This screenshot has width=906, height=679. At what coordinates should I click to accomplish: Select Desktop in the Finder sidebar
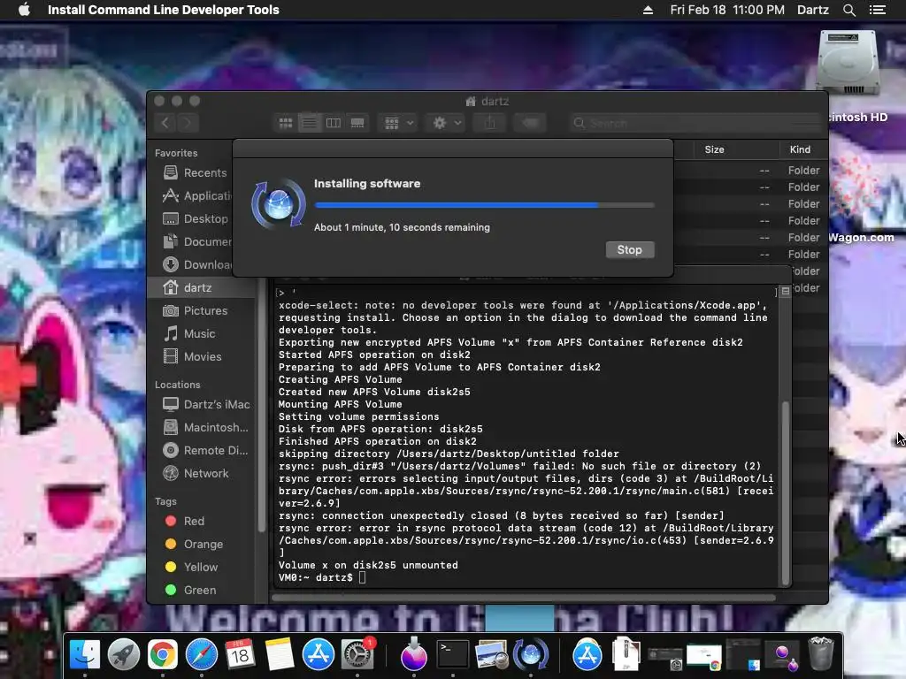(196, 219)
